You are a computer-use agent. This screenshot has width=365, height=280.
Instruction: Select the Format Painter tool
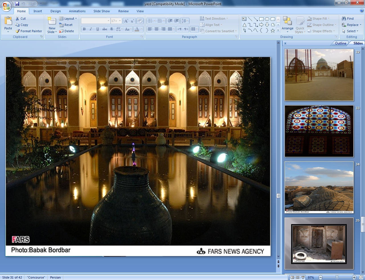click(29, 31)
